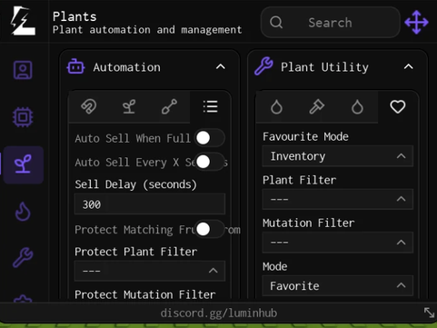The image size is (437, 328).
Task: Click the Protect Mutation Filter label
Action: point(145,294)
